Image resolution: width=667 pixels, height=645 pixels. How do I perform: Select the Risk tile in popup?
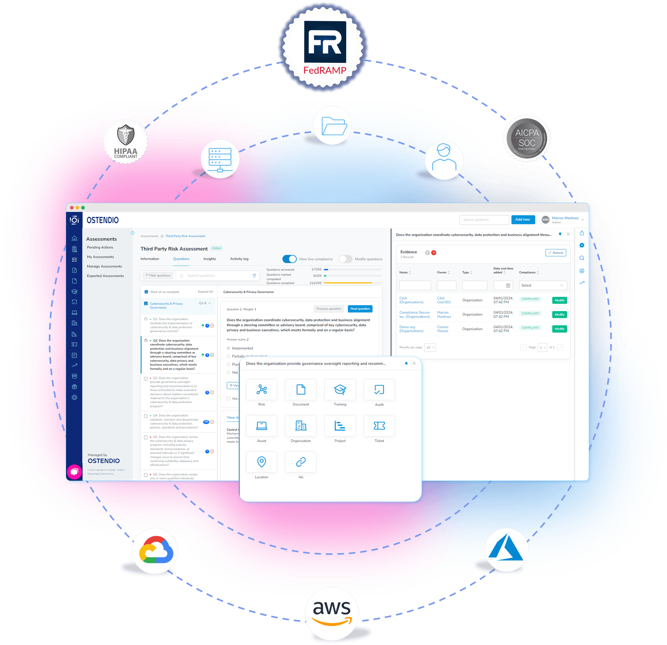[x=262, y=390]
